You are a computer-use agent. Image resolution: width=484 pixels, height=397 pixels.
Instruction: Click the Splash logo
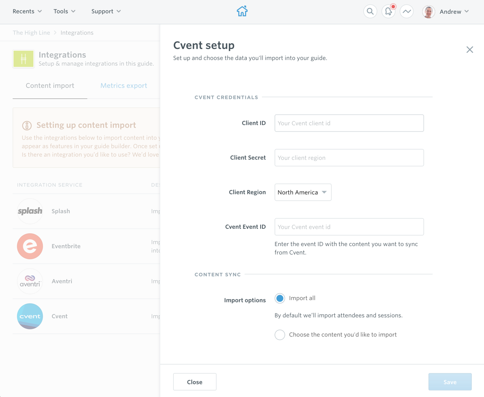coord(30,211)
